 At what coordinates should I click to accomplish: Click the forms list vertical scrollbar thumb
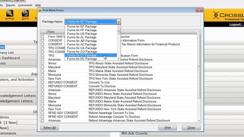199,66
